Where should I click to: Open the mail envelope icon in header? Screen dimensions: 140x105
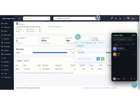tap(116, 18)
